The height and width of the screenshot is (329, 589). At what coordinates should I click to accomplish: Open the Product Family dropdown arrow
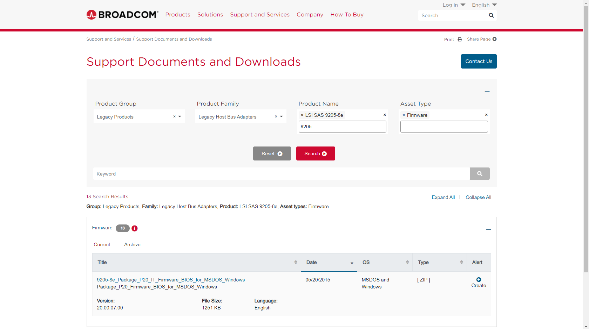pyautogui.click(x=282, y=117)
